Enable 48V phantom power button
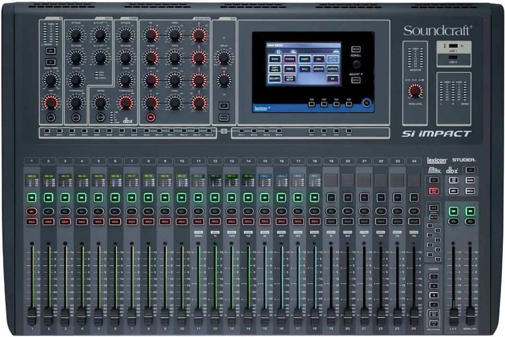The image size is (505, 337). tap(50, 51)
